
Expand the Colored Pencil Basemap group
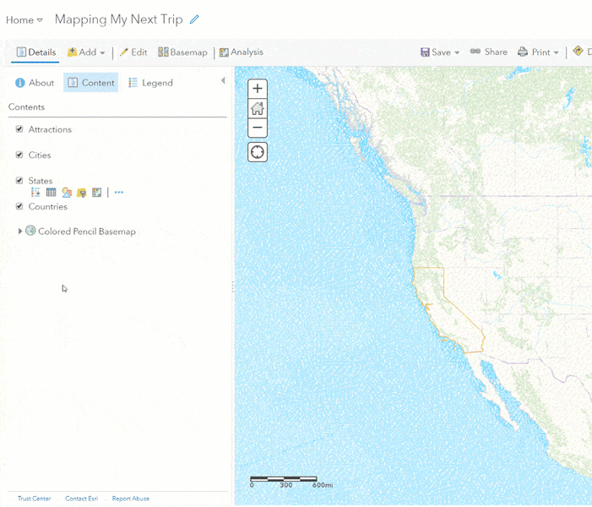pos(20,232)
